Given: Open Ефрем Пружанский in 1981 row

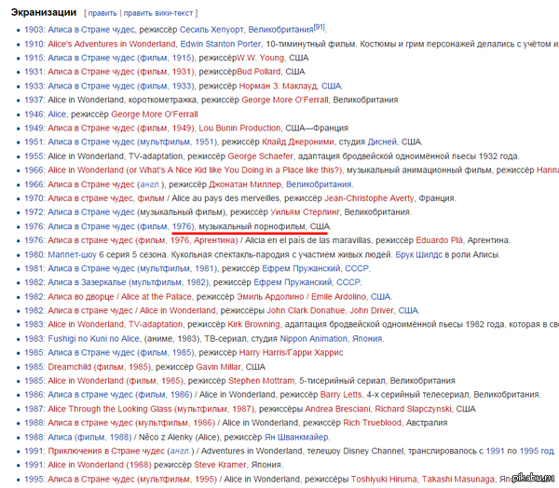Looking at the screenshot, I should coord(301,268).
